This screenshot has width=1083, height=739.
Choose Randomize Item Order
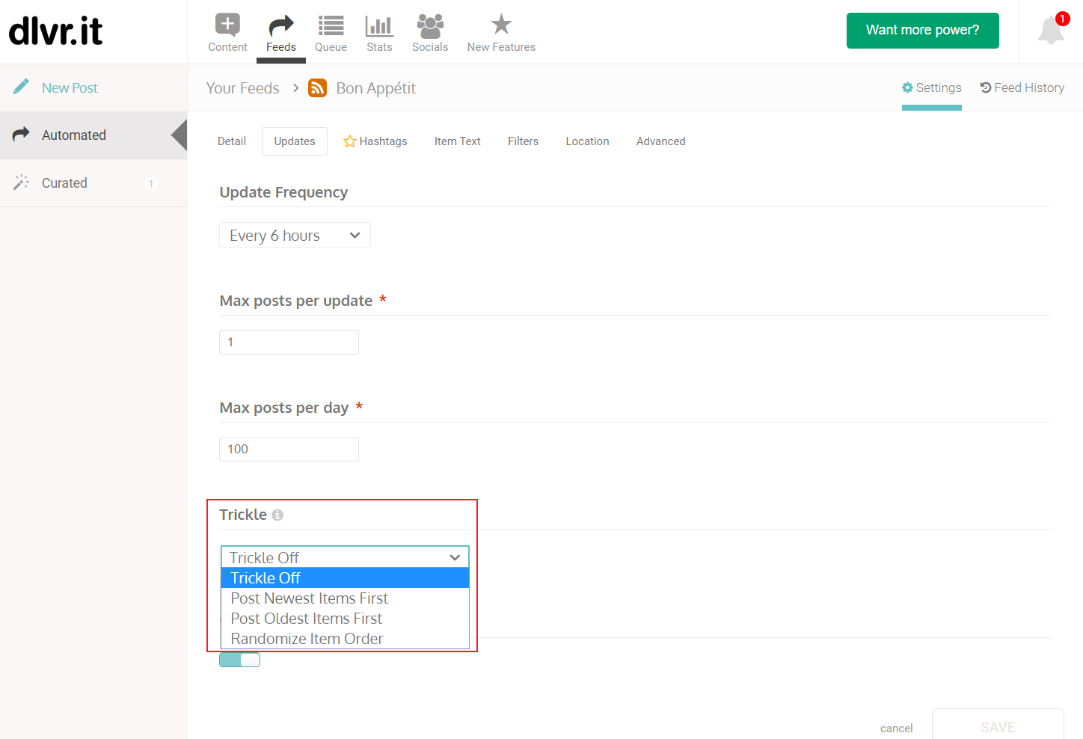point(345,639)
